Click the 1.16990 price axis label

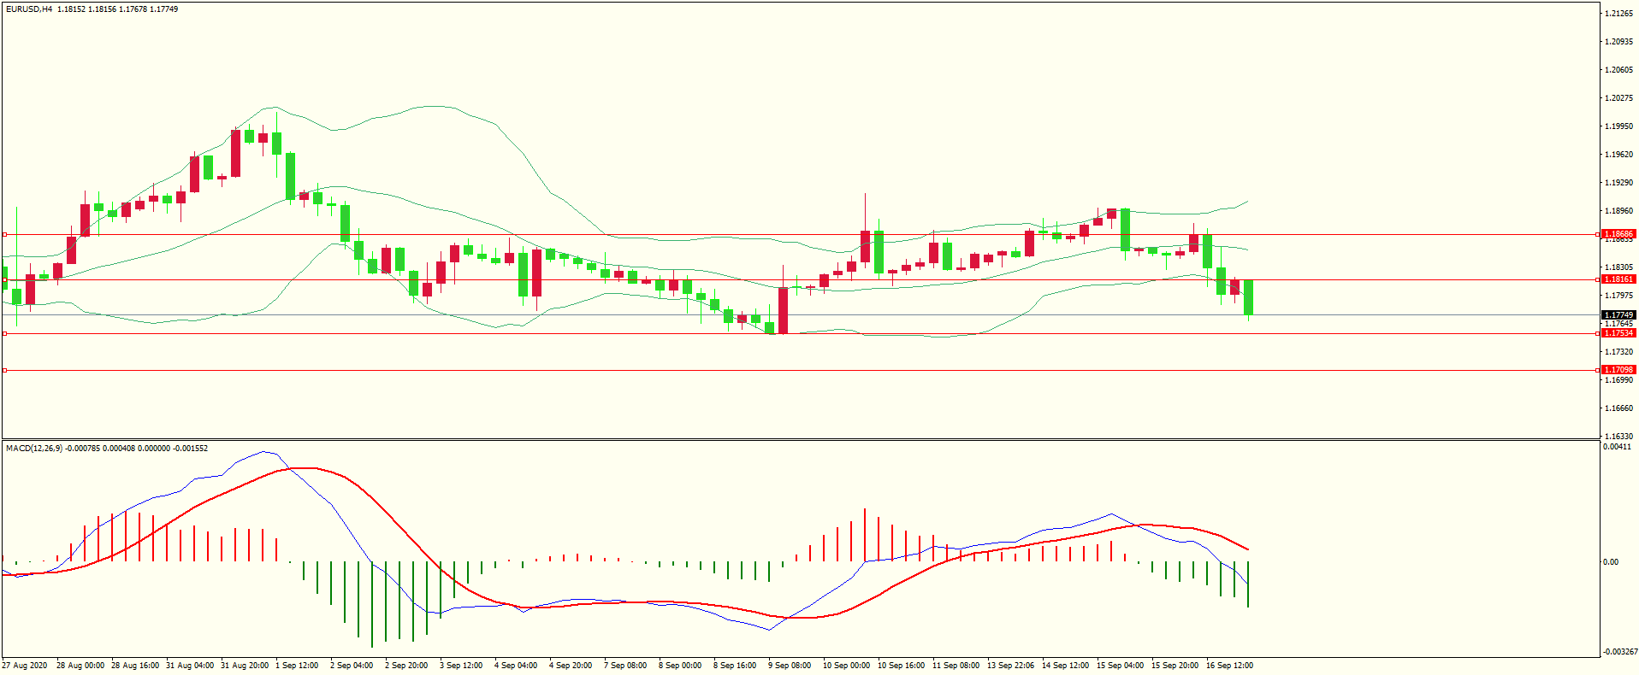(x=1618, y=380)
